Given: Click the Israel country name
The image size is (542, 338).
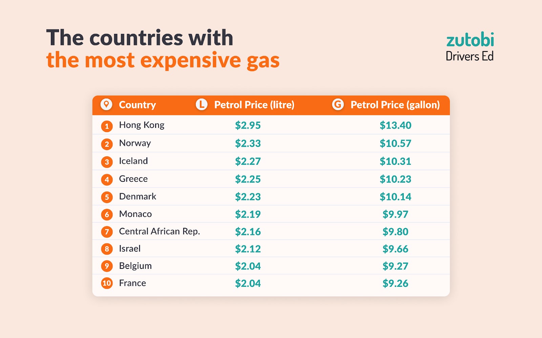Looking at the screenshot, I should tap(130, 248).
